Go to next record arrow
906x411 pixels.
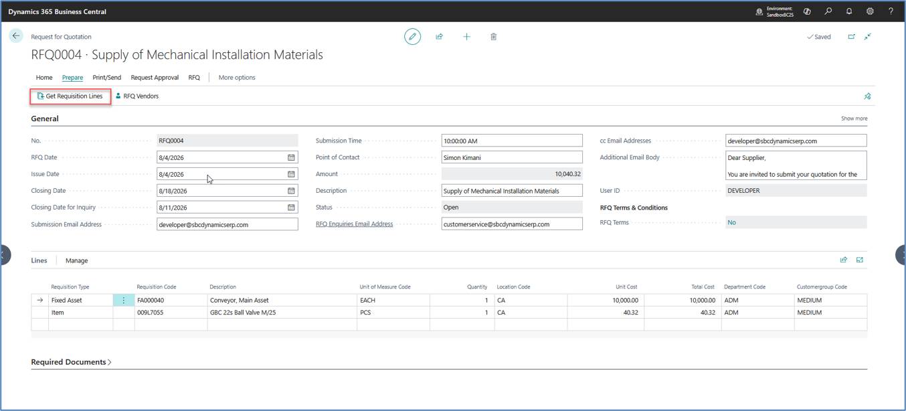point(901,255)
